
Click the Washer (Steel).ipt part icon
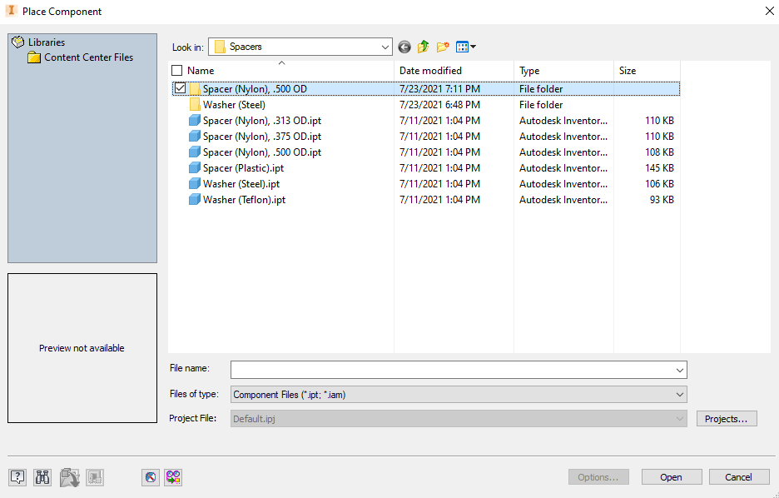(195, 184)
